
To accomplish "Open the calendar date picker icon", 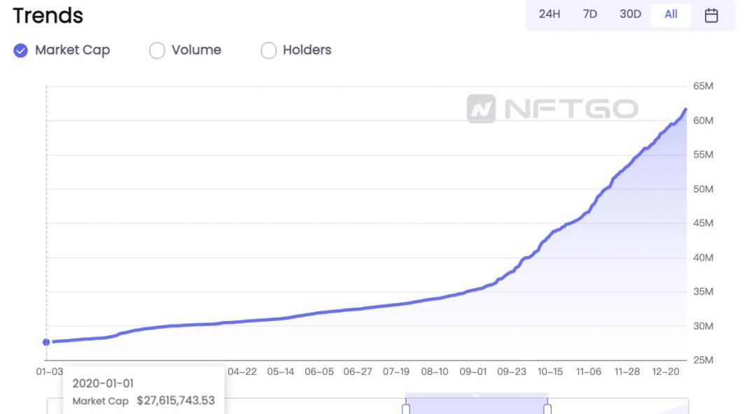I will pyautogui.click(x=711, y=15).
